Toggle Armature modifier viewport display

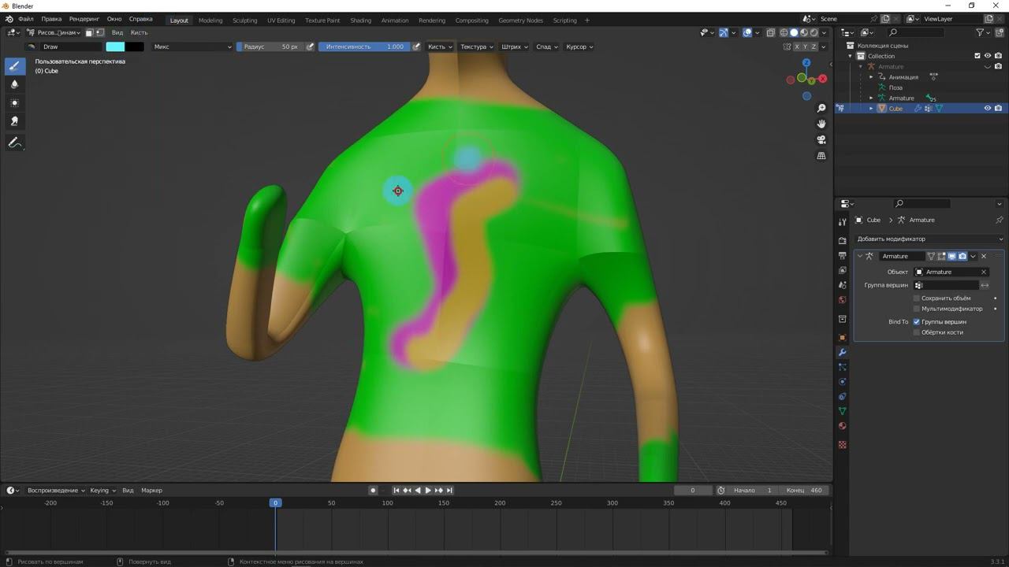coord(951,256)
